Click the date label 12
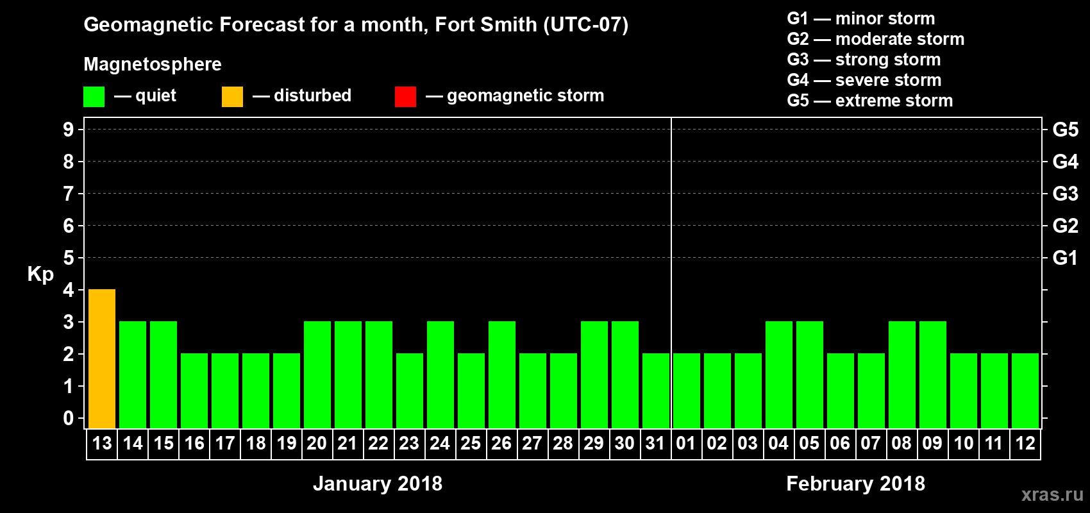Image resolution: width=1090 pixels, height=513 pixels. click(1025, 444)
